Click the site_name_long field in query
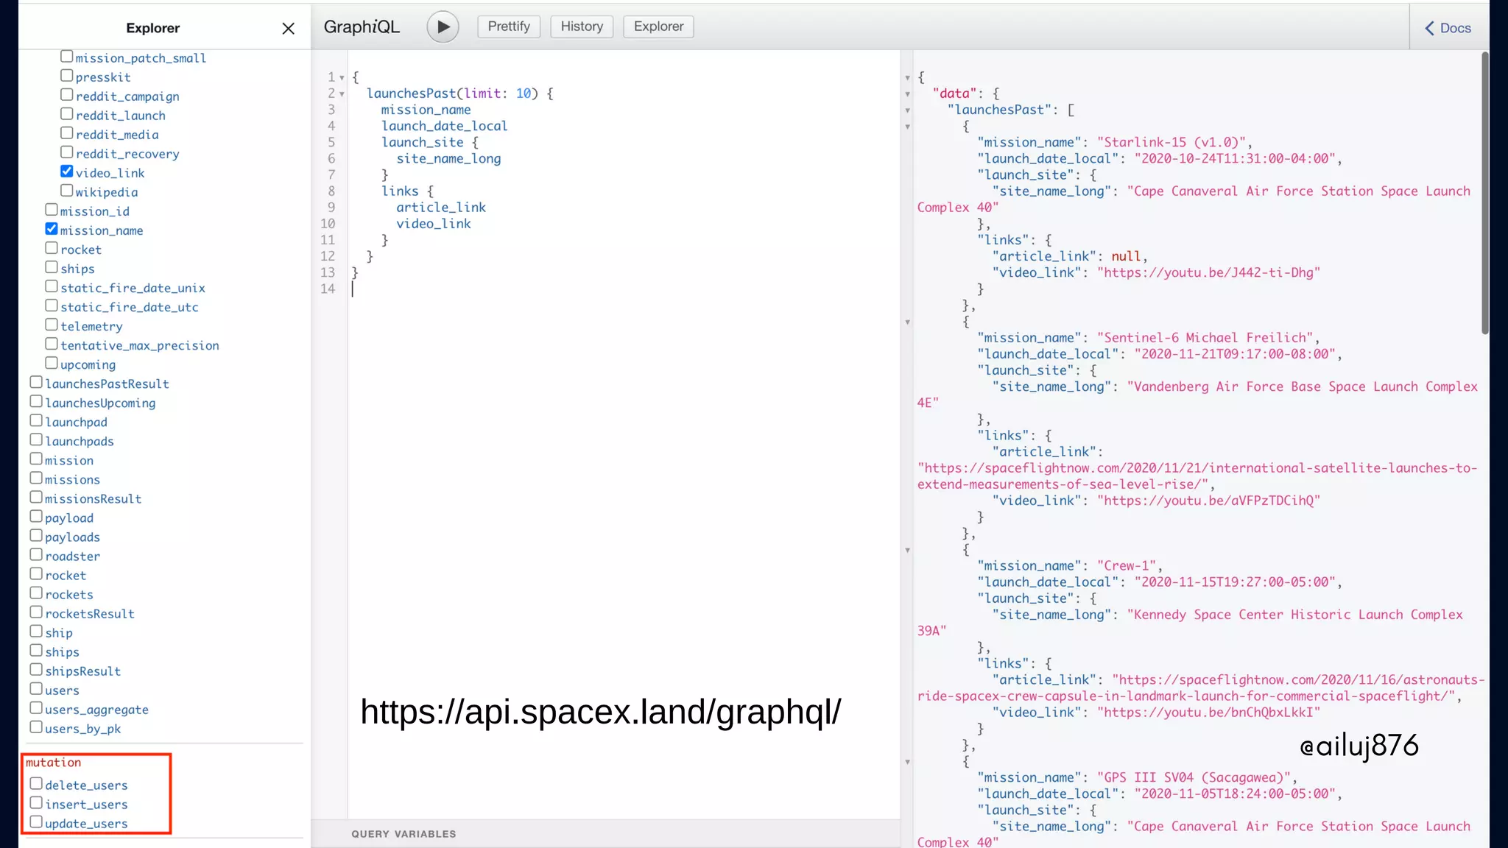 [x=448, y=159]
